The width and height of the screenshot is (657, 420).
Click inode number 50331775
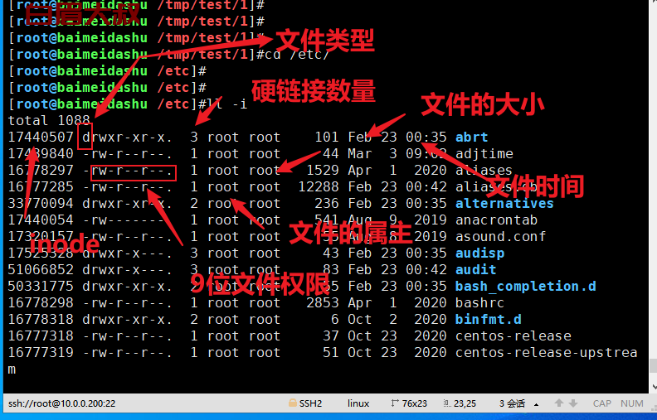[x=41, y=287]
